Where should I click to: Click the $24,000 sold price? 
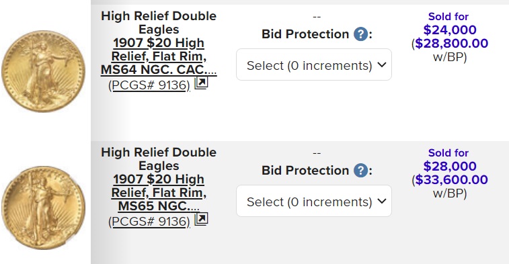450,30
